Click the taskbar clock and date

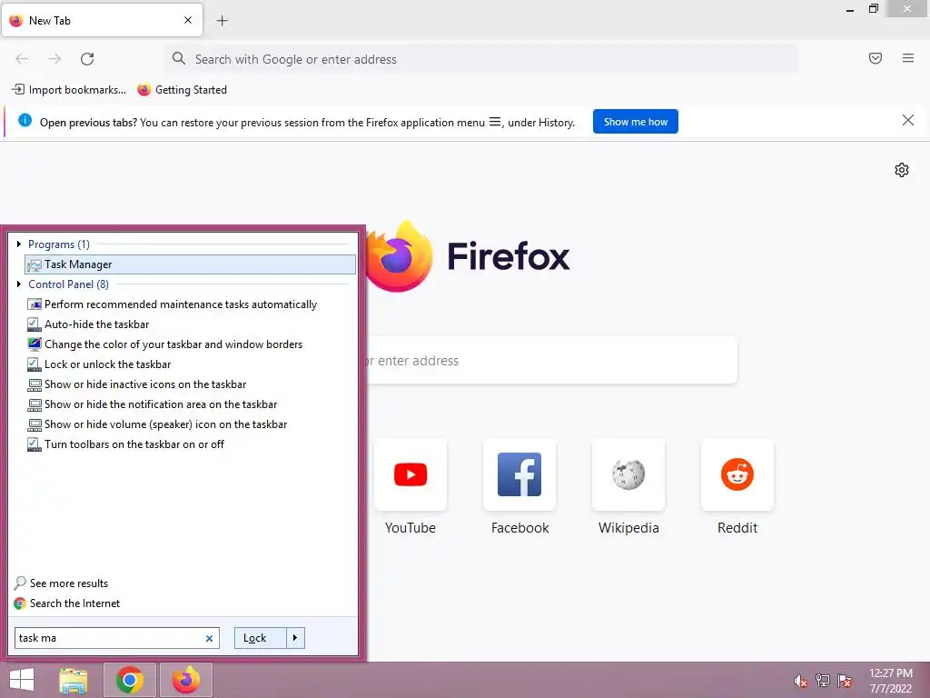coord(891,681)
